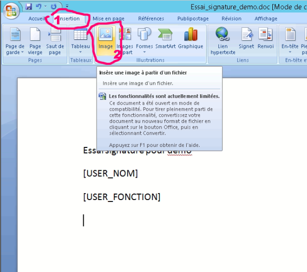307x272 pixels.
Task: Insert a Graphique chart
Action: click(x=191, y=40)
